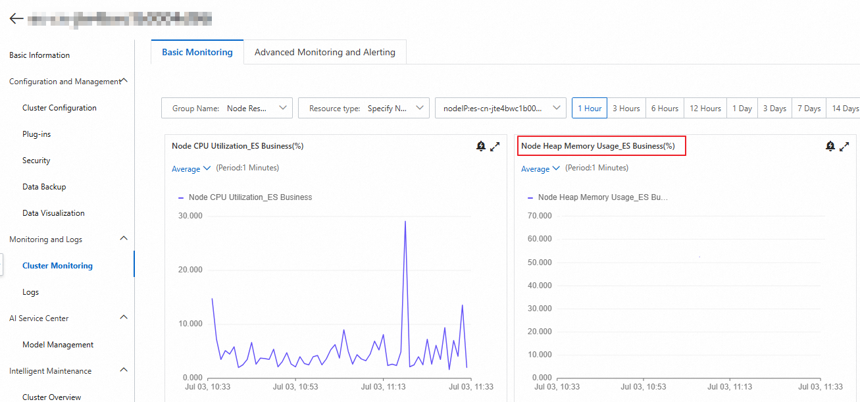This screenshot has height=402, width=860.
Task: Open the nodeIP selection dropdown
Action: click(501, 108)
